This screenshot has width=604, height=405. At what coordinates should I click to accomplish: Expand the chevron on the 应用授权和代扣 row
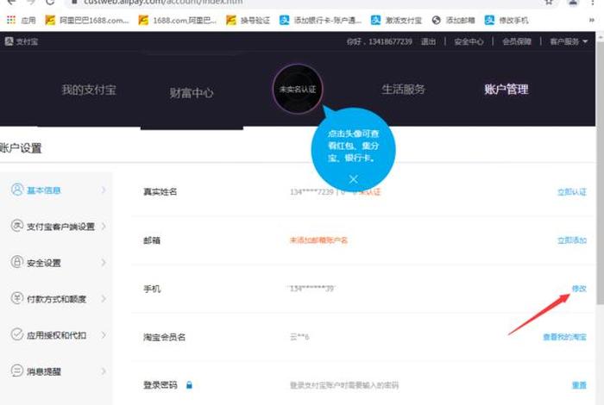(104, 334)
